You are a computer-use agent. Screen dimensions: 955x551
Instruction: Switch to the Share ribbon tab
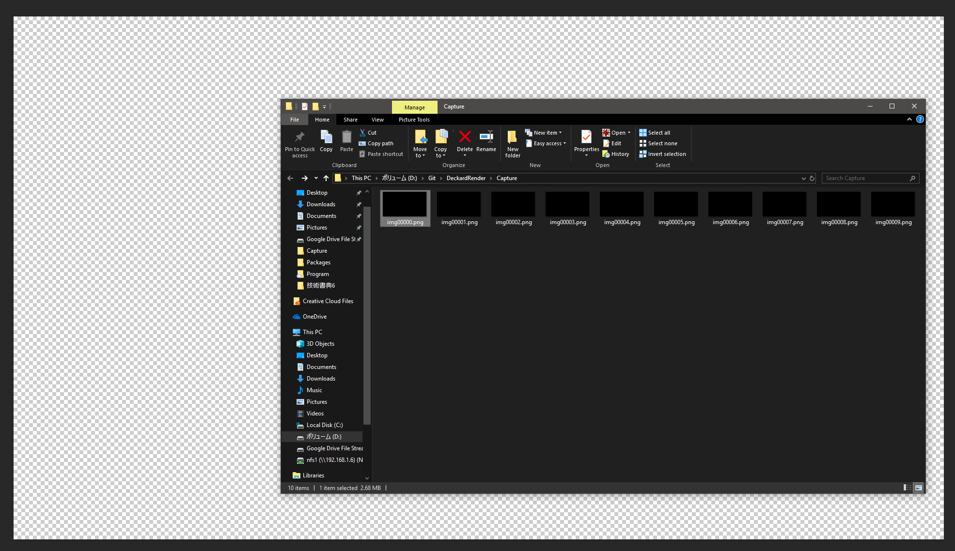pyautogui.click(x=350, y=120)
